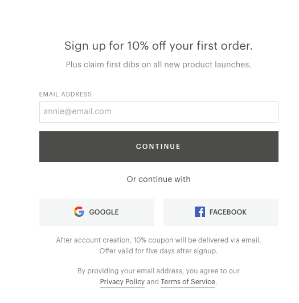
Task: Click the word "and" between policy links
Action: pyautogui.click(x=153, y=282)
